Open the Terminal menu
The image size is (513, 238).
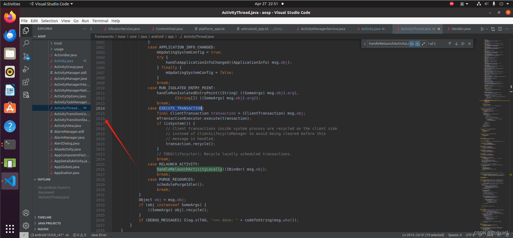click(x=100, y=21)
